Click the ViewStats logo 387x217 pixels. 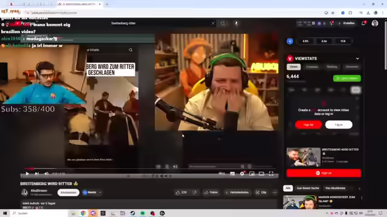290,58
